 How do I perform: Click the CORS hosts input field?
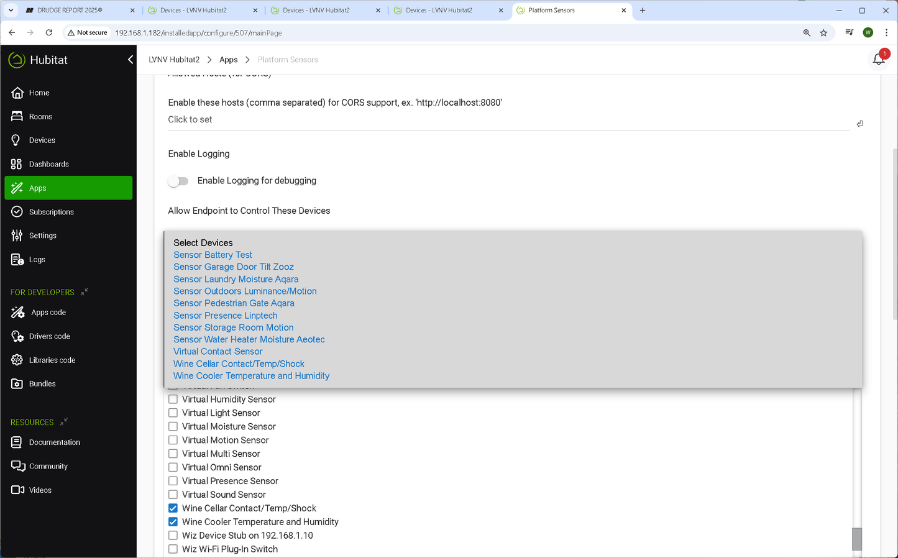[x=507, y=120]
